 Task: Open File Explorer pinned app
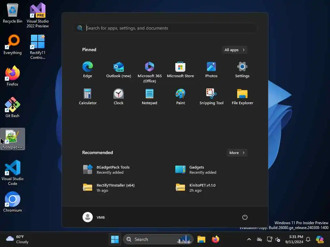pyautogui.click(x=242, y=96)
